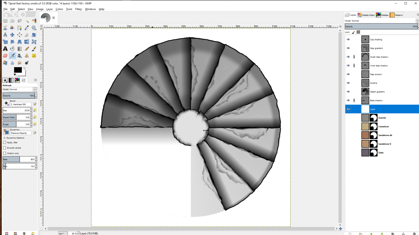The height and width of the screenshot is (235, 419).
Task: Select the Text tool
Action: pos(5,49)
